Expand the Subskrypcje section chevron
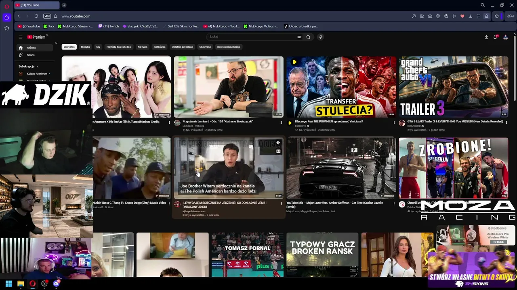 pyautogui.click(x=37, y=66)
